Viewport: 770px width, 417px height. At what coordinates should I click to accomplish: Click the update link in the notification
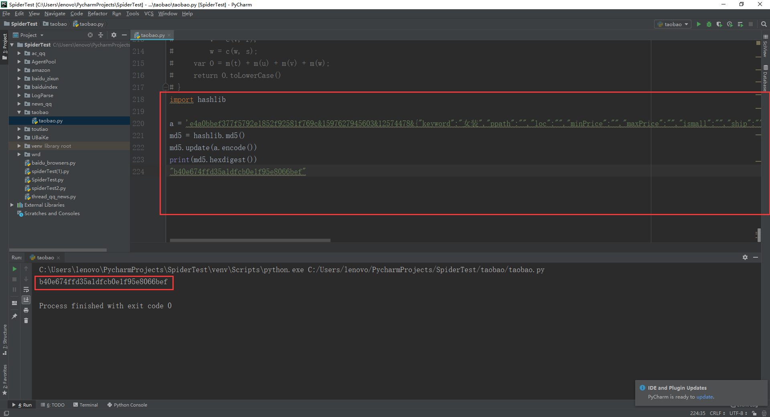705,397
